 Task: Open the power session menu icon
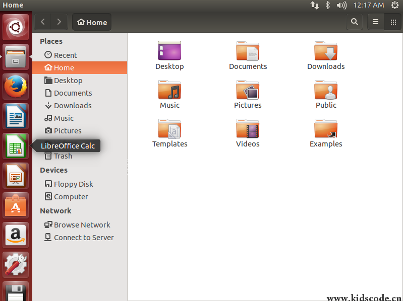[x=395, y=5]
